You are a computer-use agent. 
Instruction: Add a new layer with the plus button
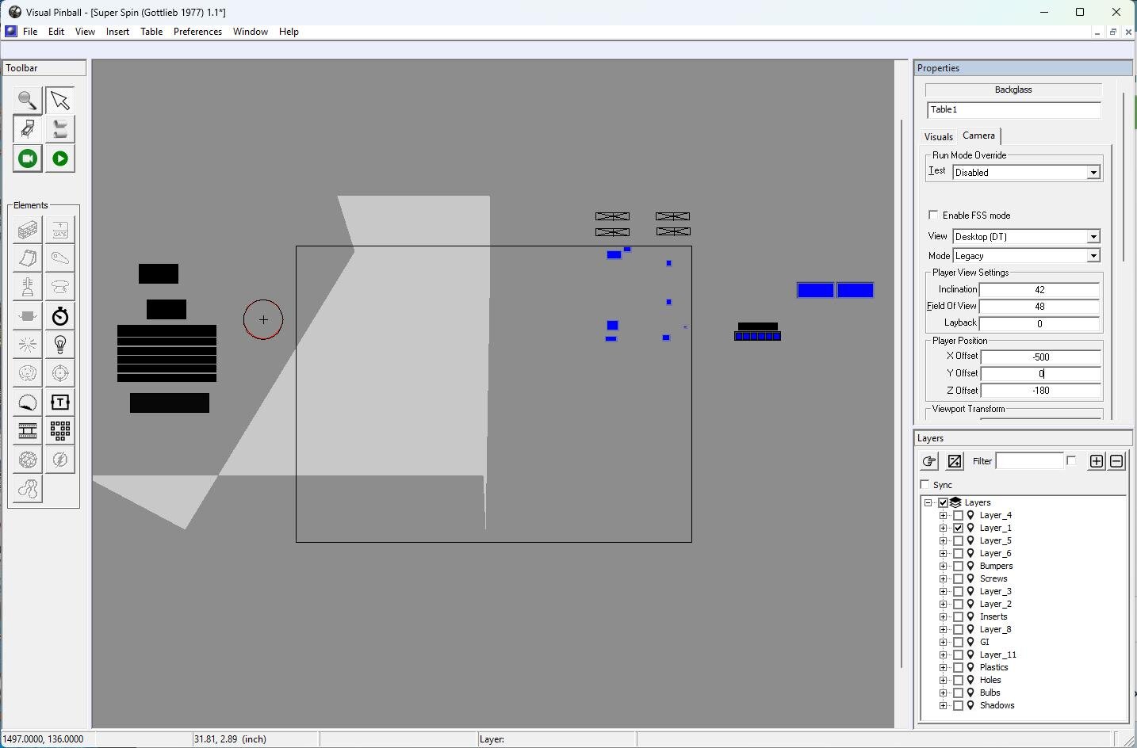point(1097,460)
